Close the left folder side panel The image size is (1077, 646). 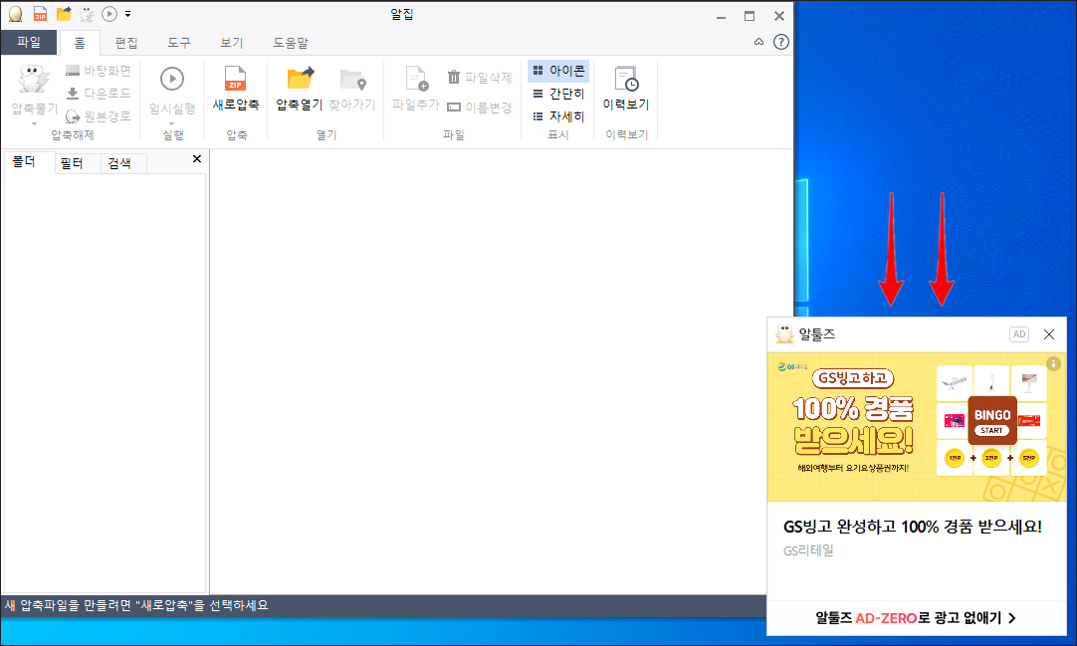(197, 159)
